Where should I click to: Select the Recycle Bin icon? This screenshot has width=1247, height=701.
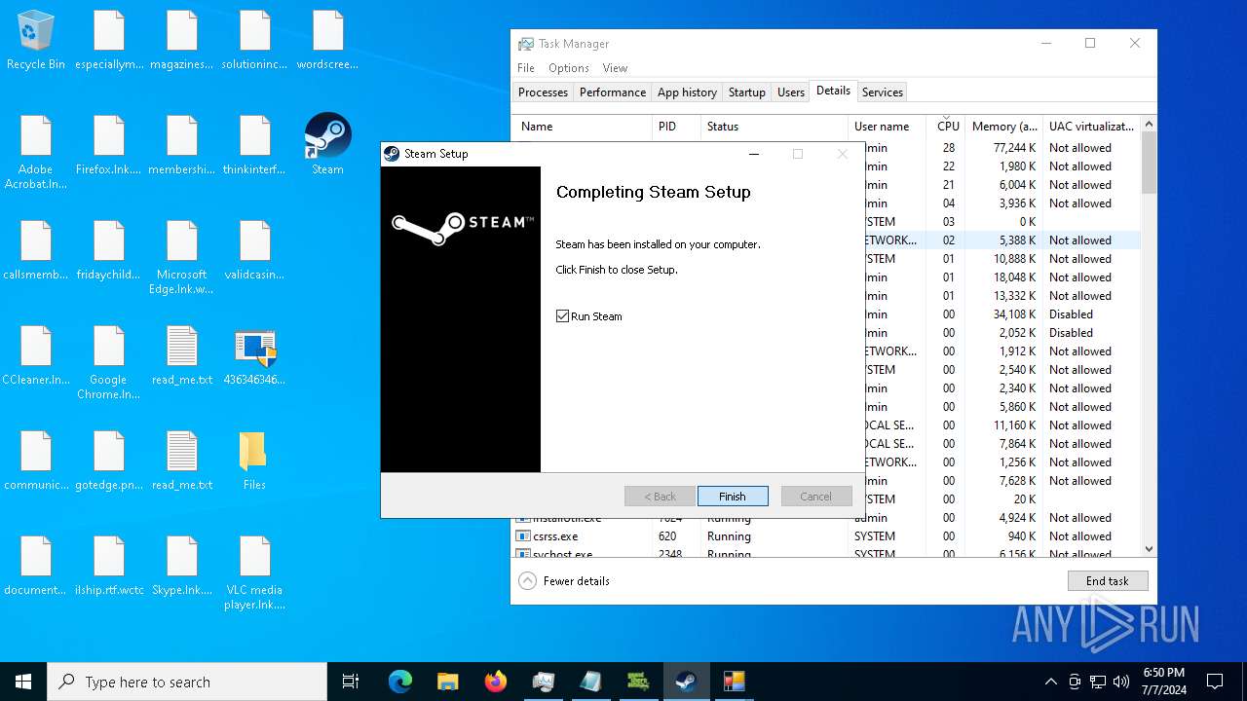point(36,40)
